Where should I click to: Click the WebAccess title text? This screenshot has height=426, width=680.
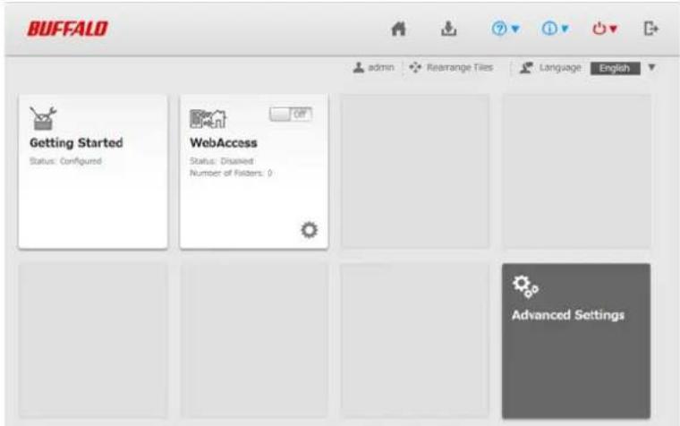pyautogui.click(x=224, y=142)
